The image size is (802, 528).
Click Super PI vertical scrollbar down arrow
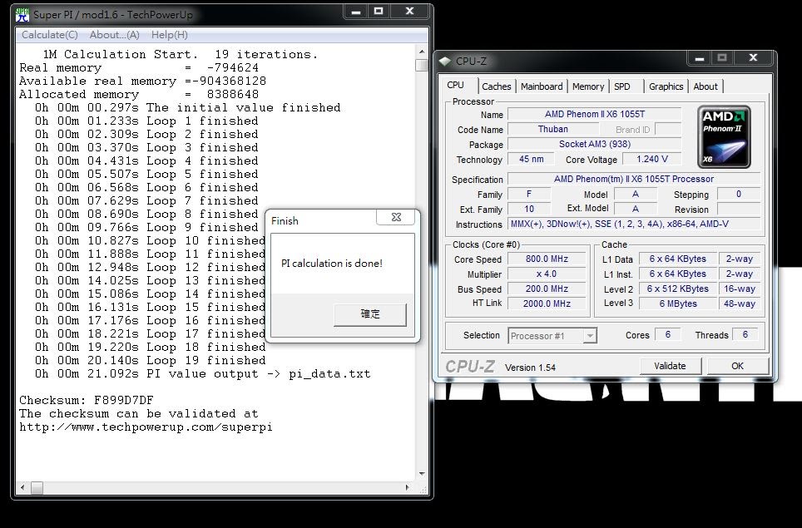(422, 474)
